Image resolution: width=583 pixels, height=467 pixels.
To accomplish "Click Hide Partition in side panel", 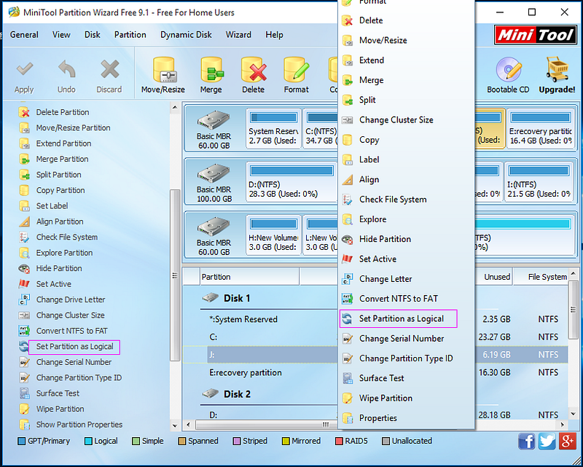I will (59, 268).
